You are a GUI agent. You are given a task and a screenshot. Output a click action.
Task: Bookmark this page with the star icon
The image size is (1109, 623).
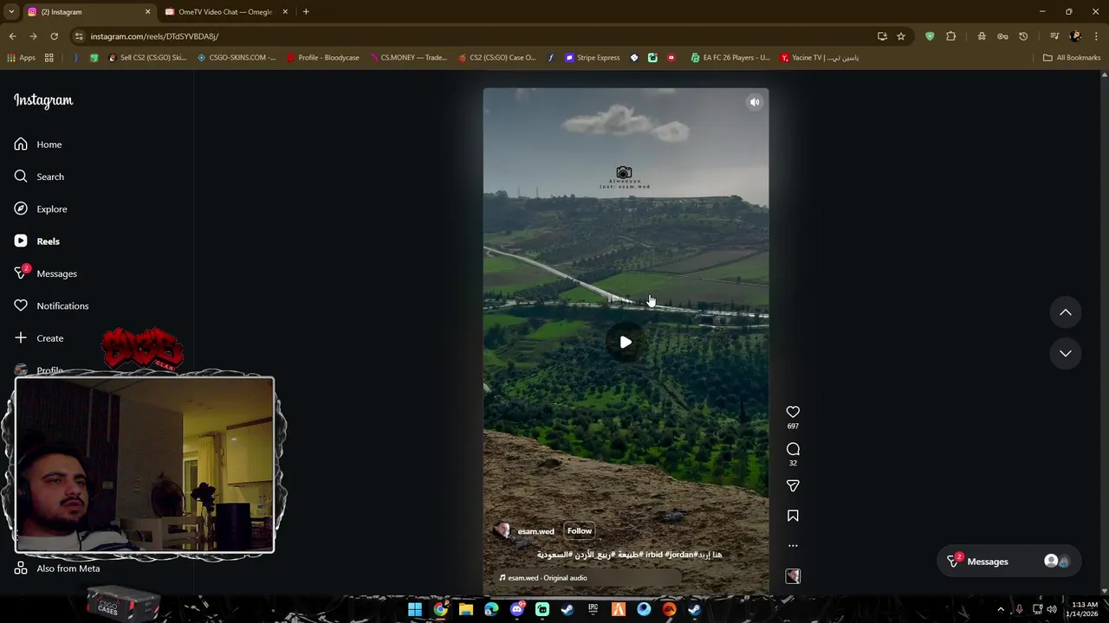901,36
